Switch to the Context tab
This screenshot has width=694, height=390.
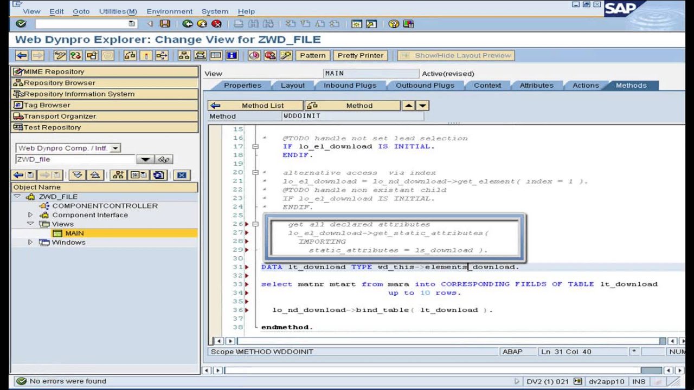point(487,86)
